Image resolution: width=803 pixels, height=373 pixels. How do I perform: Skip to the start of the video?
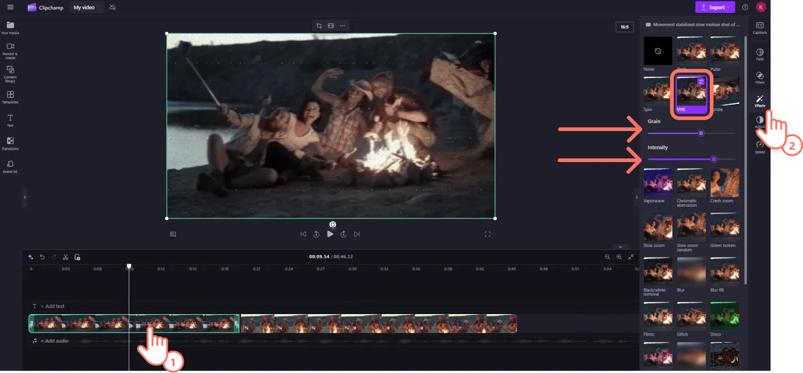coord(303,234)
